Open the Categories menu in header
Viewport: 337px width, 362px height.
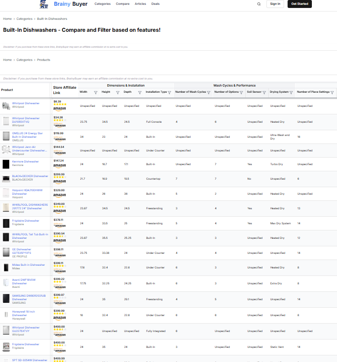102,4
